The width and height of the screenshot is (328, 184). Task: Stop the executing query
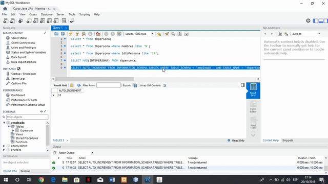click(x=90, y=34)
